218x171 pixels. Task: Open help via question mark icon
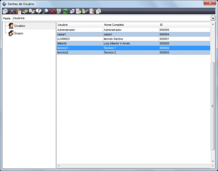coord(38,11)
